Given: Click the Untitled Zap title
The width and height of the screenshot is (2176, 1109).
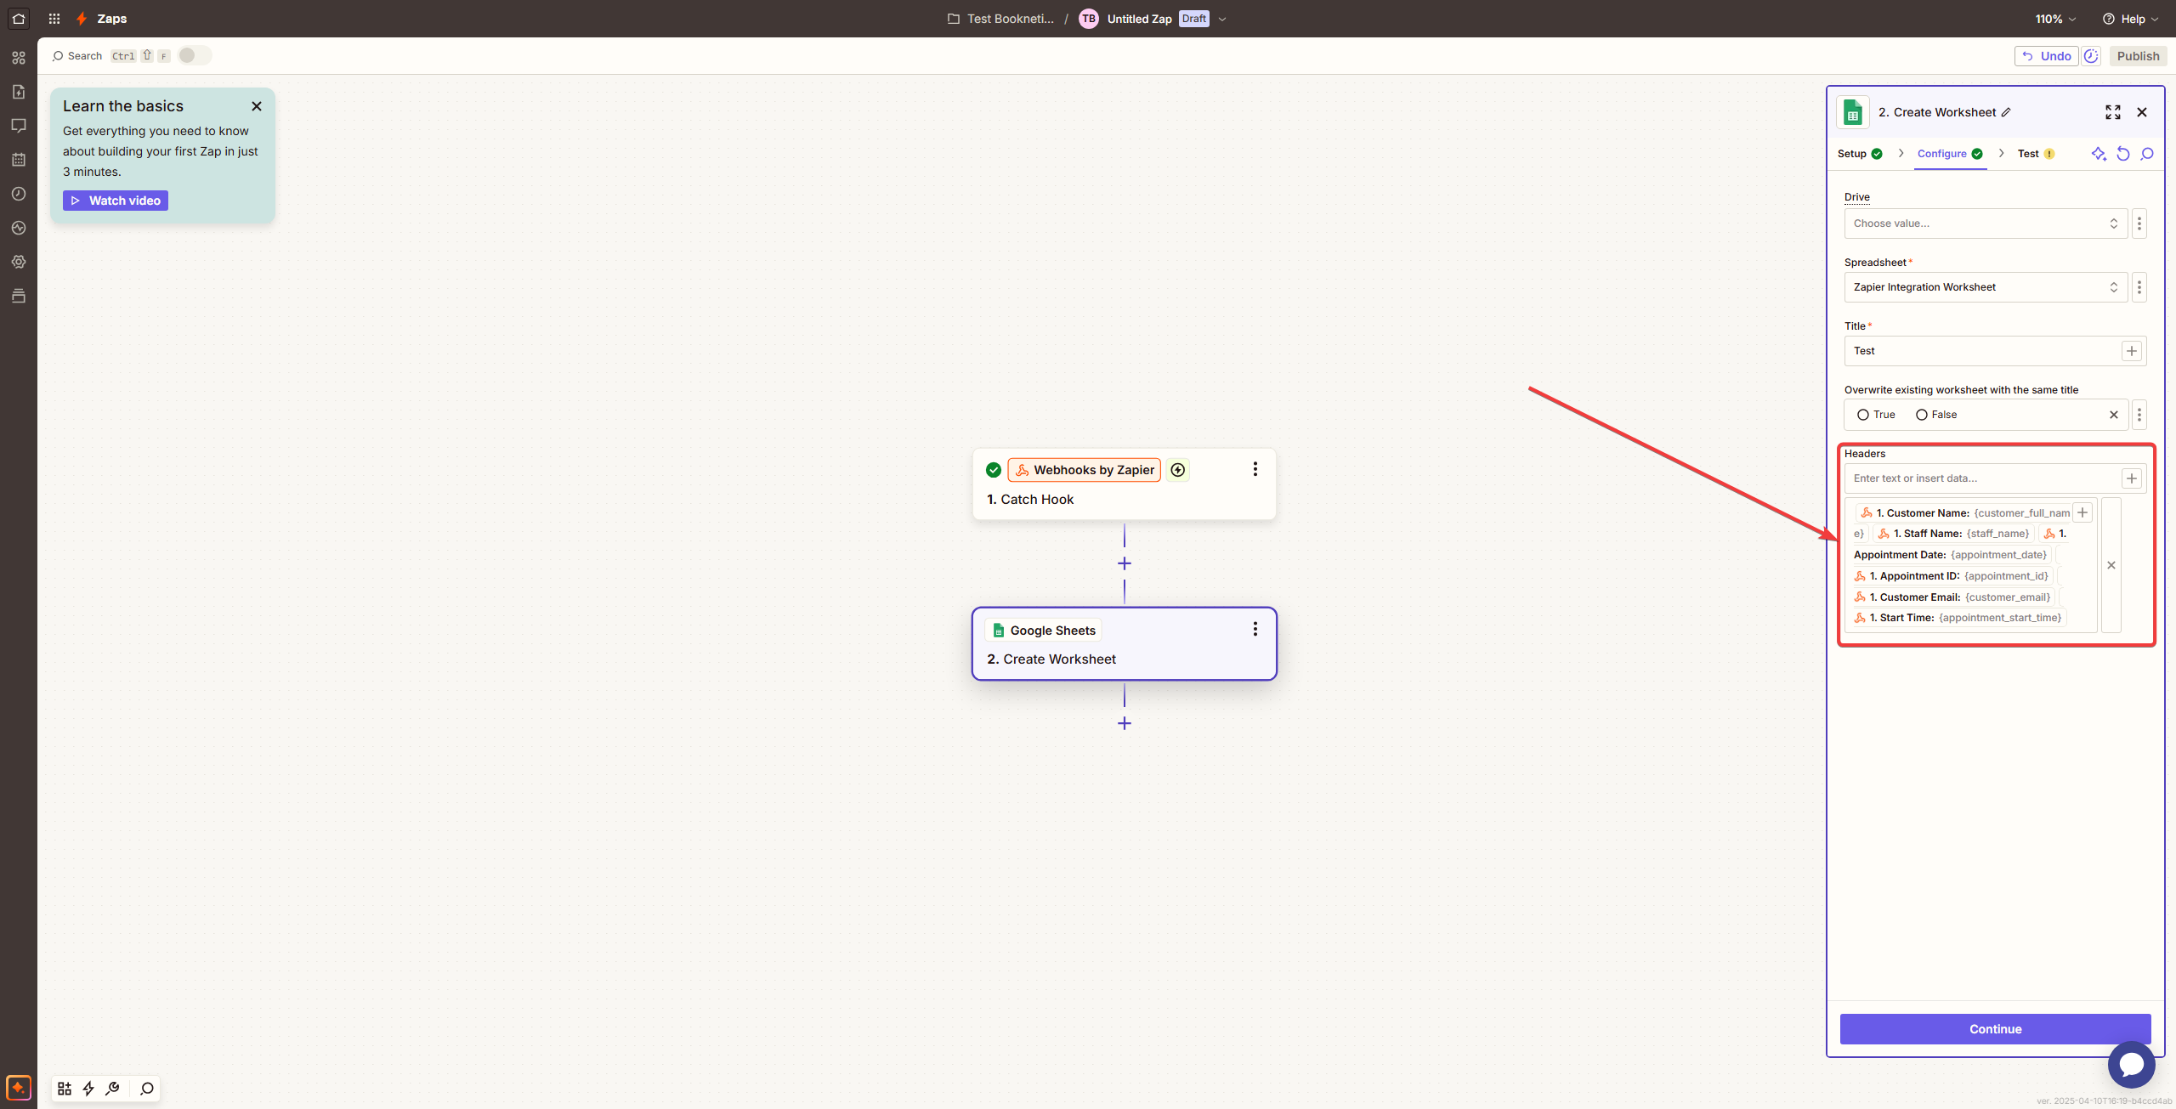Looking at the screenshot, I should [x=1139, y=19].
